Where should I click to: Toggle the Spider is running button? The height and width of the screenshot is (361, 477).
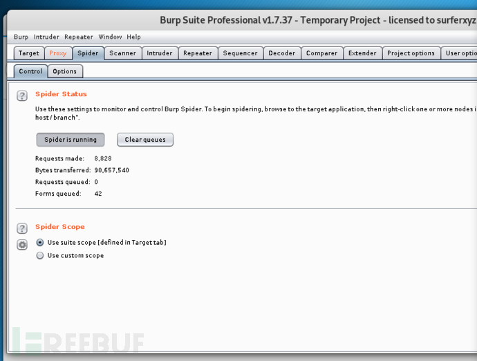pos(71,140)
